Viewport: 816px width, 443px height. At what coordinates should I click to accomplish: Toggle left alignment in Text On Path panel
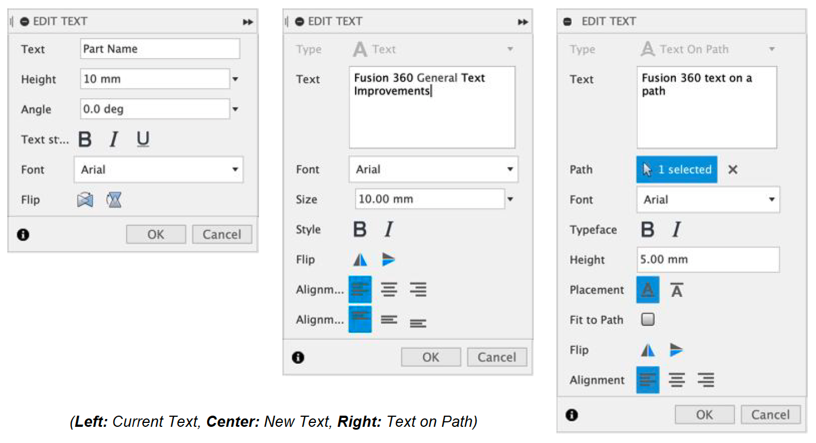click(647, 380)
